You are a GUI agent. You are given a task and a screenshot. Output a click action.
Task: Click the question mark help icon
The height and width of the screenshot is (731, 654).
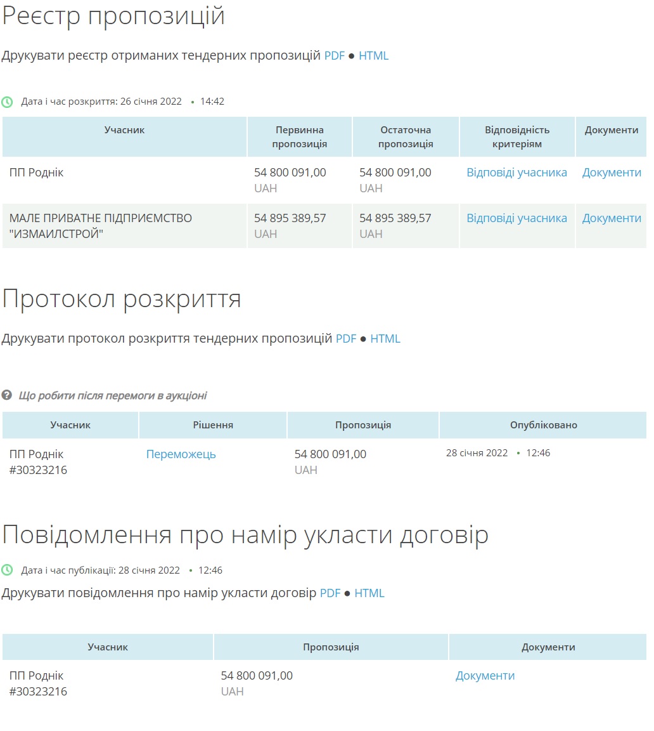click(x=7, y=395)
